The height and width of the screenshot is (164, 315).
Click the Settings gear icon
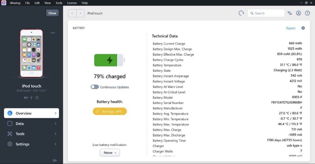click(10, 144)
